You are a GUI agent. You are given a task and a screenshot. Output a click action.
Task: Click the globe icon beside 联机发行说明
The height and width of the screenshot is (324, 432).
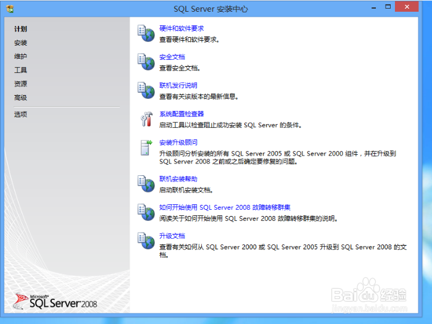[x=146, y=90]
